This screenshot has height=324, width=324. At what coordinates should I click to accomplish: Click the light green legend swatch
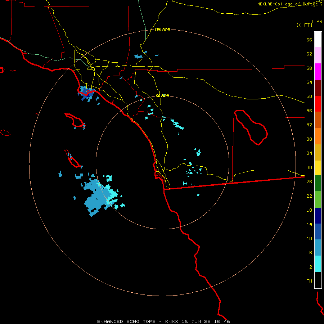318,199
